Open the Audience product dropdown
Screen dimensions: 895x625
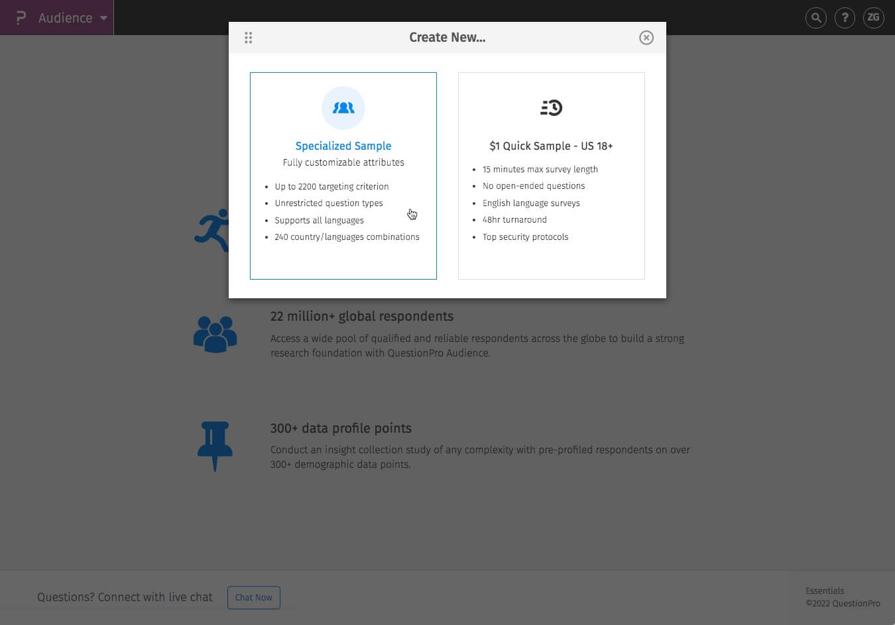(x=73, y=18)
